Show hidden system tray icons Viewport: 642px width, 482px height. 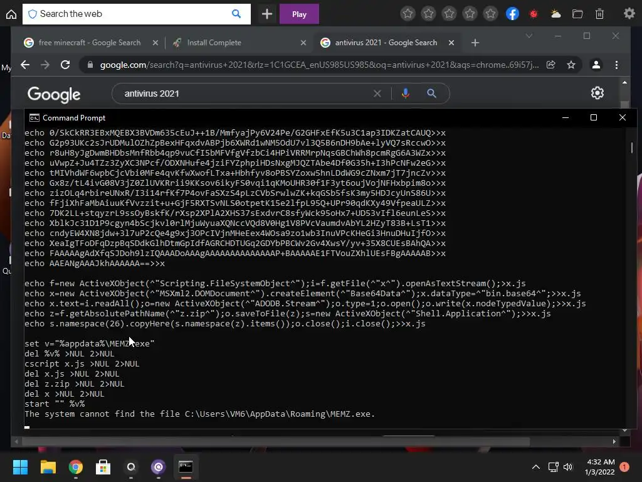(x=535, y=467)
